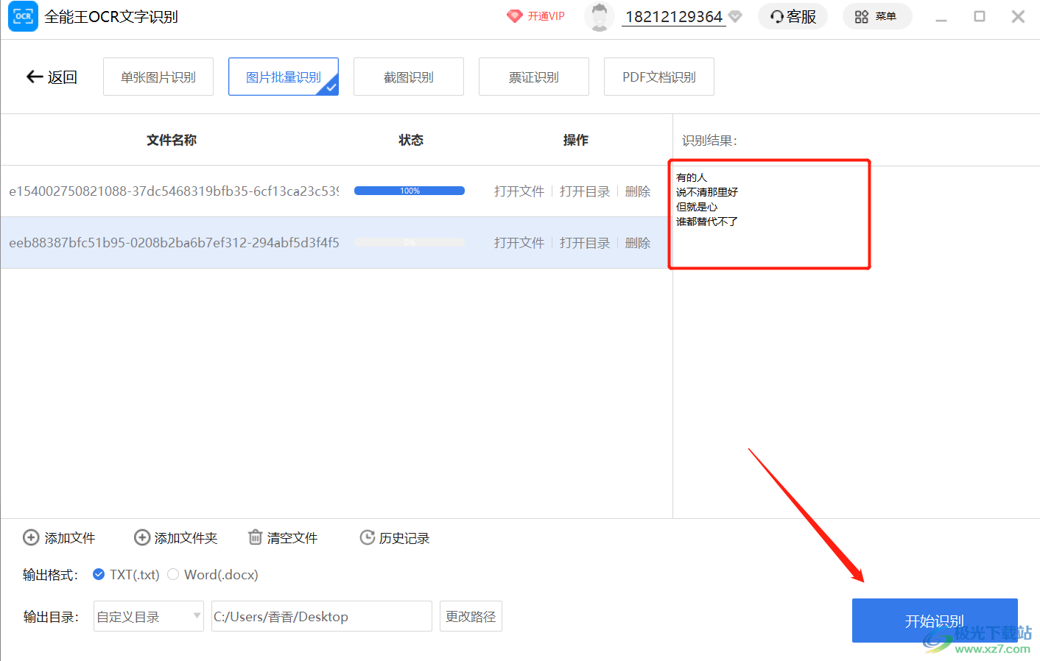Click the gray VIP badge beside phone number

coord(735,16)
